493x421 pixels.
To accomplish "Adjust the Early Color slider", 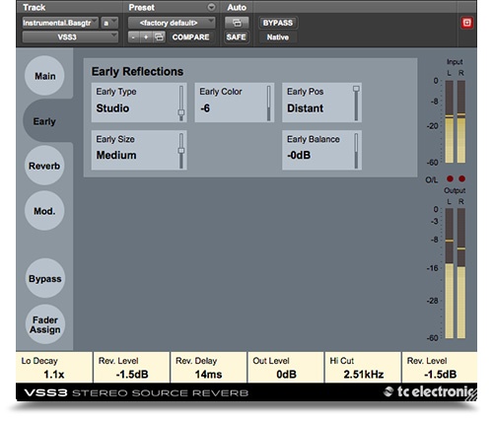I will pyautogui.click(x=269, y=104).
